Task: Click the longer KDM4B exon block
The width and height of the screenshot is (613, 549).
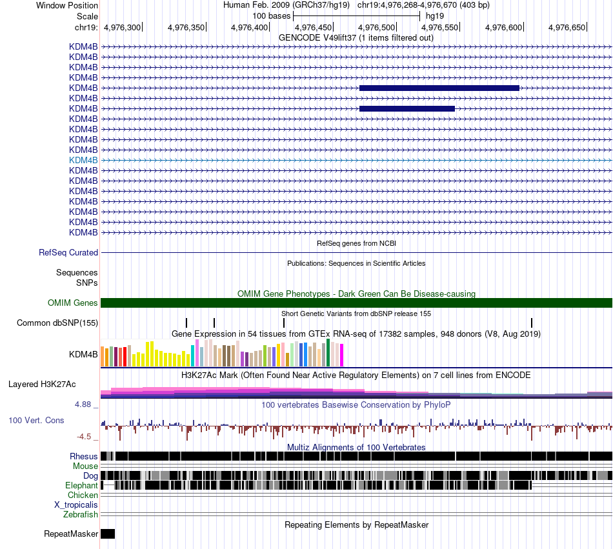Action: (x=439, y=88)
